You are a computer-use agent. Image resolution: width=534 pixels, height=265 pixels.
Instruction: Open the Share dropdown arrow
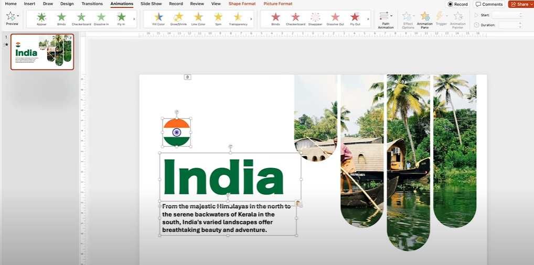tap(531, 4)
